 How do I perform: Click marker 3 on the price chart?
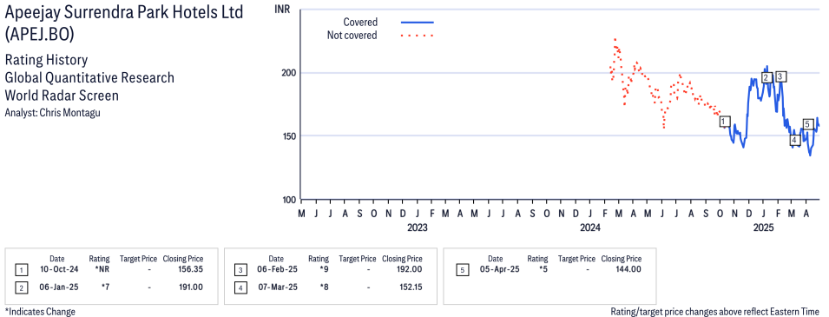pyautogui.click(x=780, y=76)
